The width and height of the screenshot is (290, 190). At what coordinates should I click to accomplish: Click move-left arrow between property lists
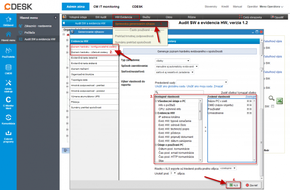pyautogui.click(x=205, y=131)
